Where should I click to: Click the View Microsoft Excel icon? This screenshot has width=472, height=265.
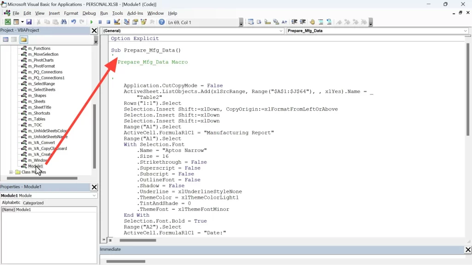coord(8,22)
